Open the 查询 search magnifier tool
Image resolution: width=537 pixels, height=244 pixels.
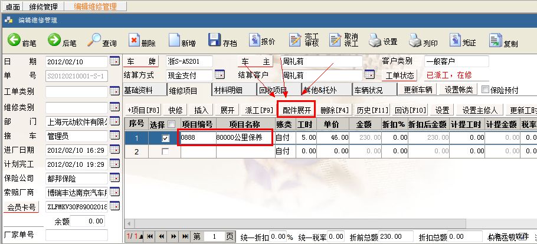point(94,40)
